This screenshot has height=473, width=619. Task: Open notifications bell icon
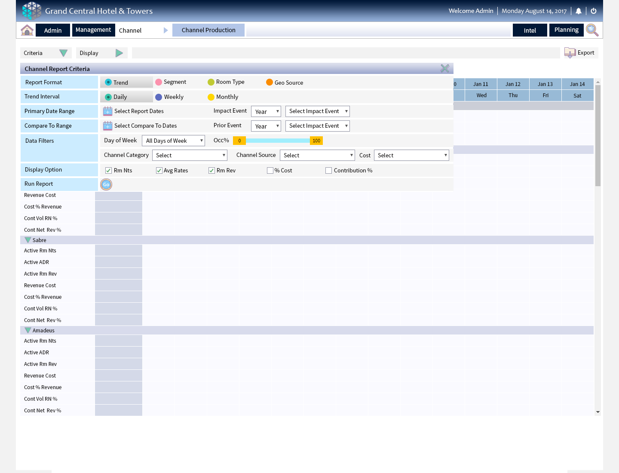(579, 11)
